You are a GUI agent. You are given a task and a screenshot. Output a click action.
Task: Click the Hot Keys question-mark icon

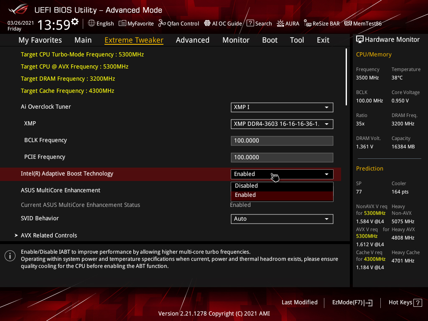(x=418, y=303)
